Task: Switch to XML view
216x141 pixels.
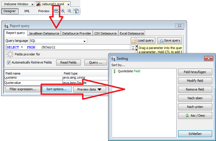Action: [x=27, y=11]
